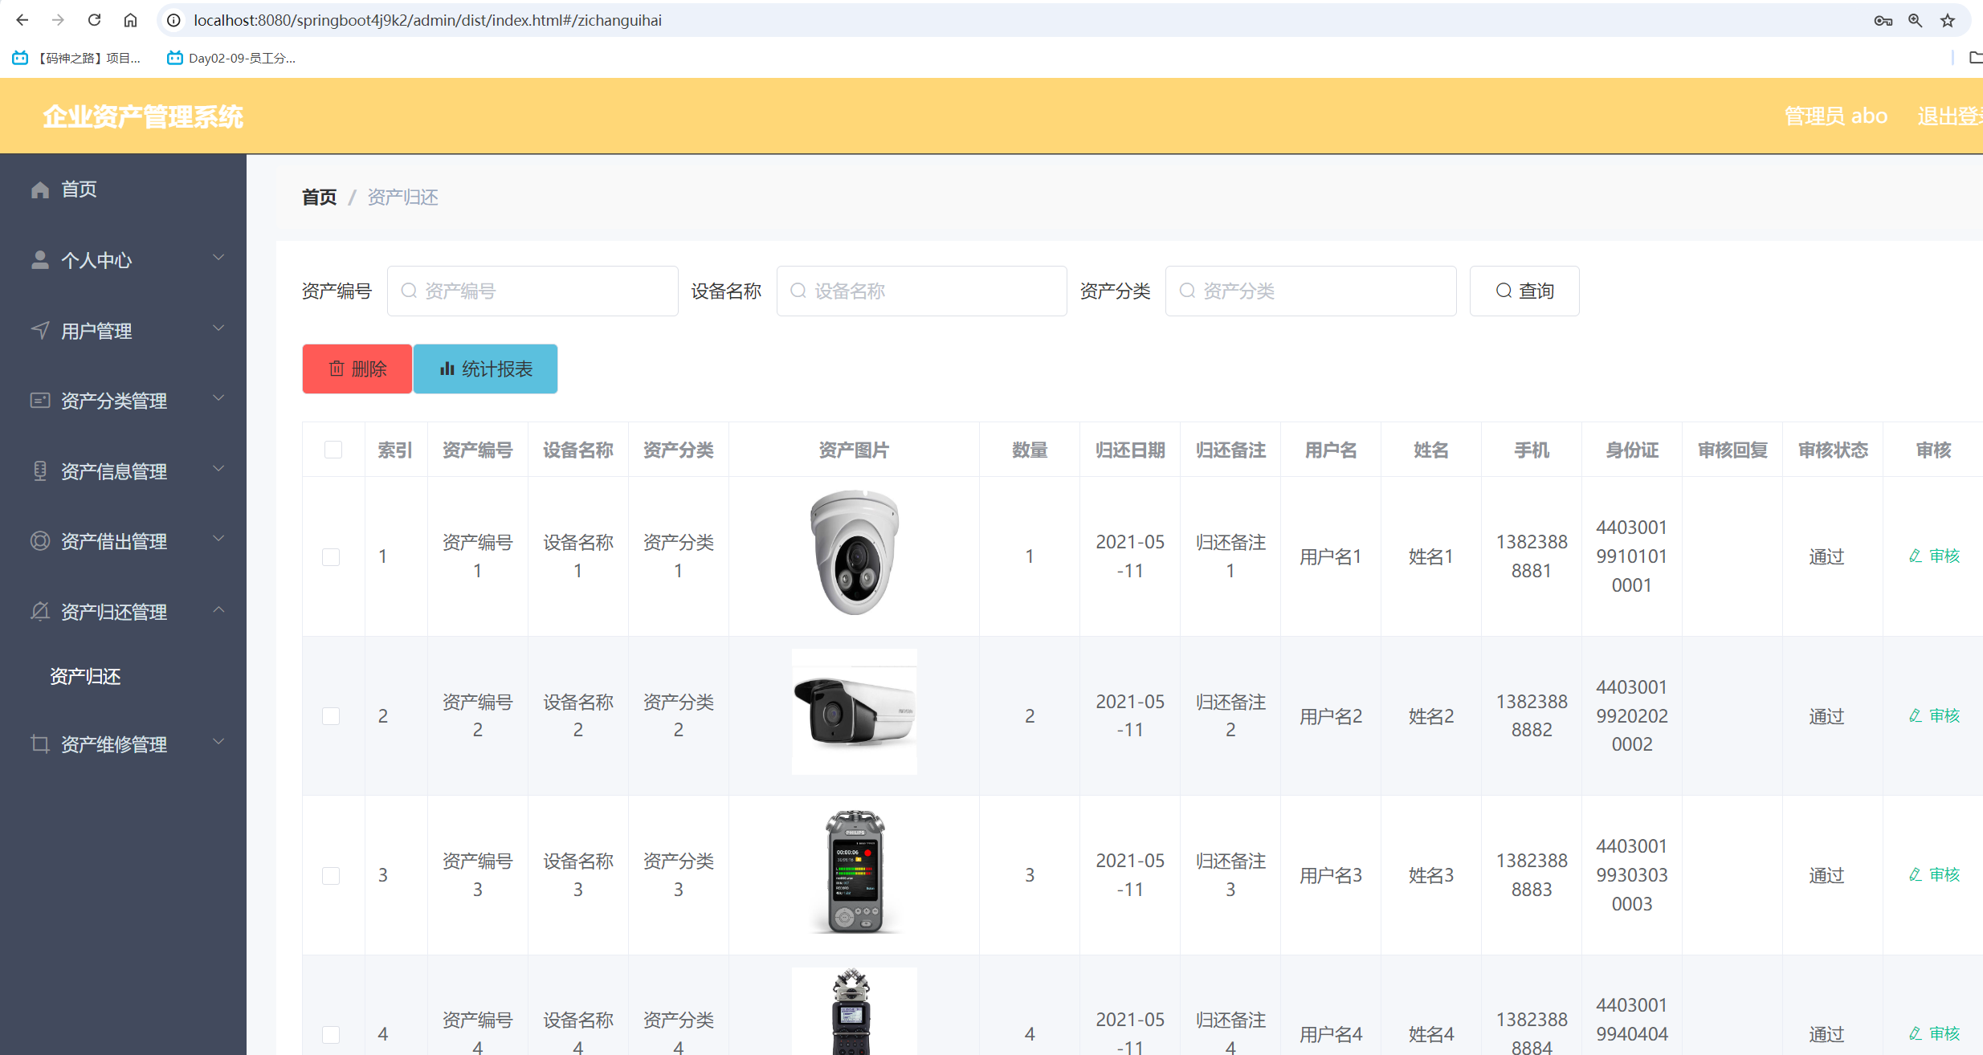The width and height of the screenshot is (1983, 1055).
Task: Click the 设备名称 search input field
Action: 920,291
